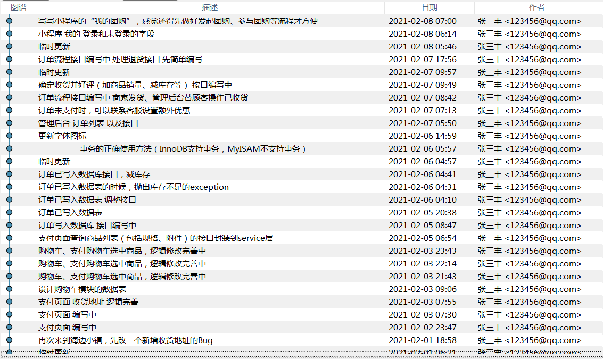Click the 日期 column header
The width and height of the screenshot is (603, 359).
429,7
